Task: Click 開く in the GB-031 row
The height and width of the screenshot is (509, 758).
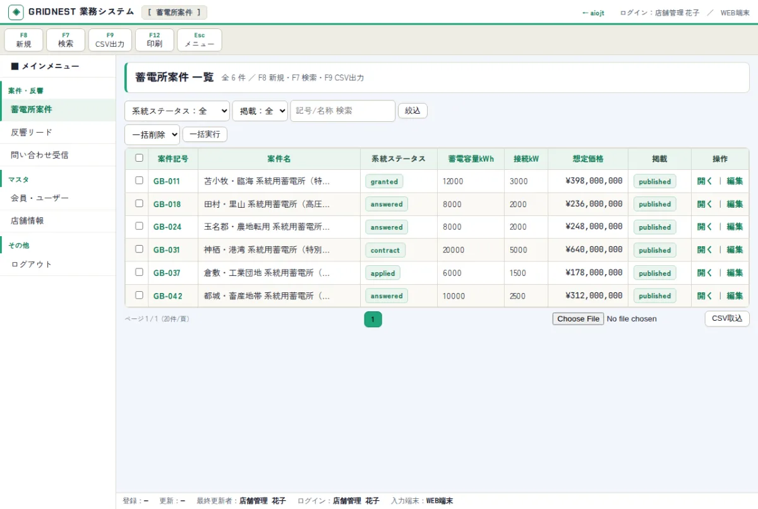Action: click(705, 250)
